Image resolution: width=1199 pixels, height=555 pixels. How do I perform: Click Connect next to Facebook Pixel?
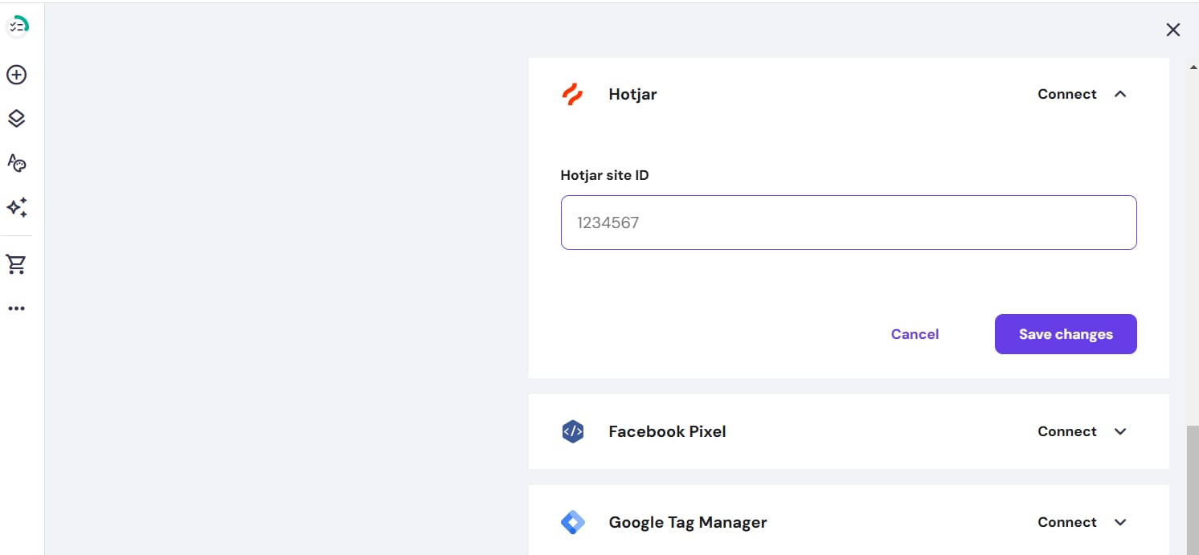(1066, 431)
